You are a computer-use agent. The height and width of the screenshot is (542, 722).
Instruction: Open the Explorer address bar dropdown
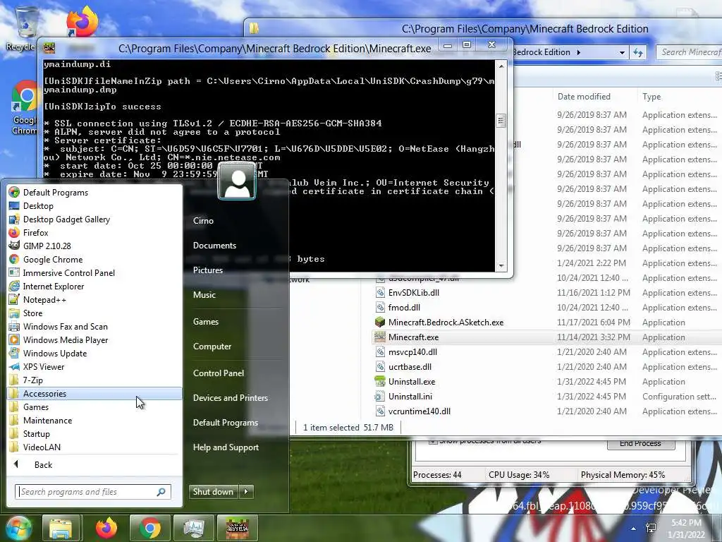pyautogui.click(x=622, y=52)
